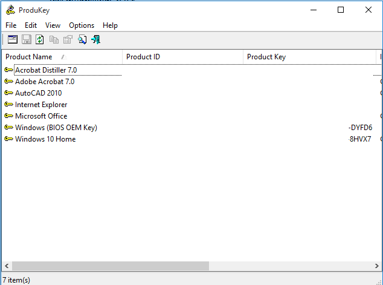
Task: Click the Save Selected Items floppy icon
Action: pyautogui.click(x=27, y=39)
